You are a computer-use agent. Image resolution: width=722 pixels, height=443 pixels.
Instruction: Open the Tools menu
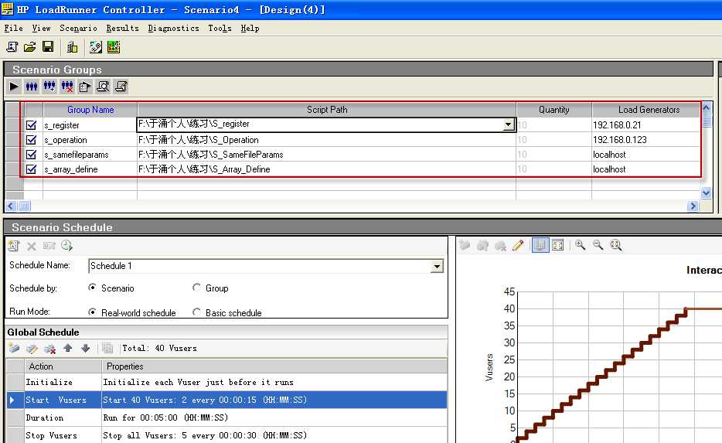[x=220, y=28]
